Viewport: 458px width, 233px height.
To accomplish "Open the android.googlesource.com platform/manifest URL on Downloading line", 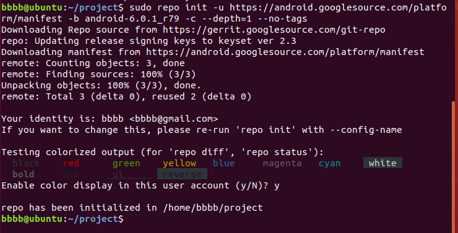I will [285, 52].
